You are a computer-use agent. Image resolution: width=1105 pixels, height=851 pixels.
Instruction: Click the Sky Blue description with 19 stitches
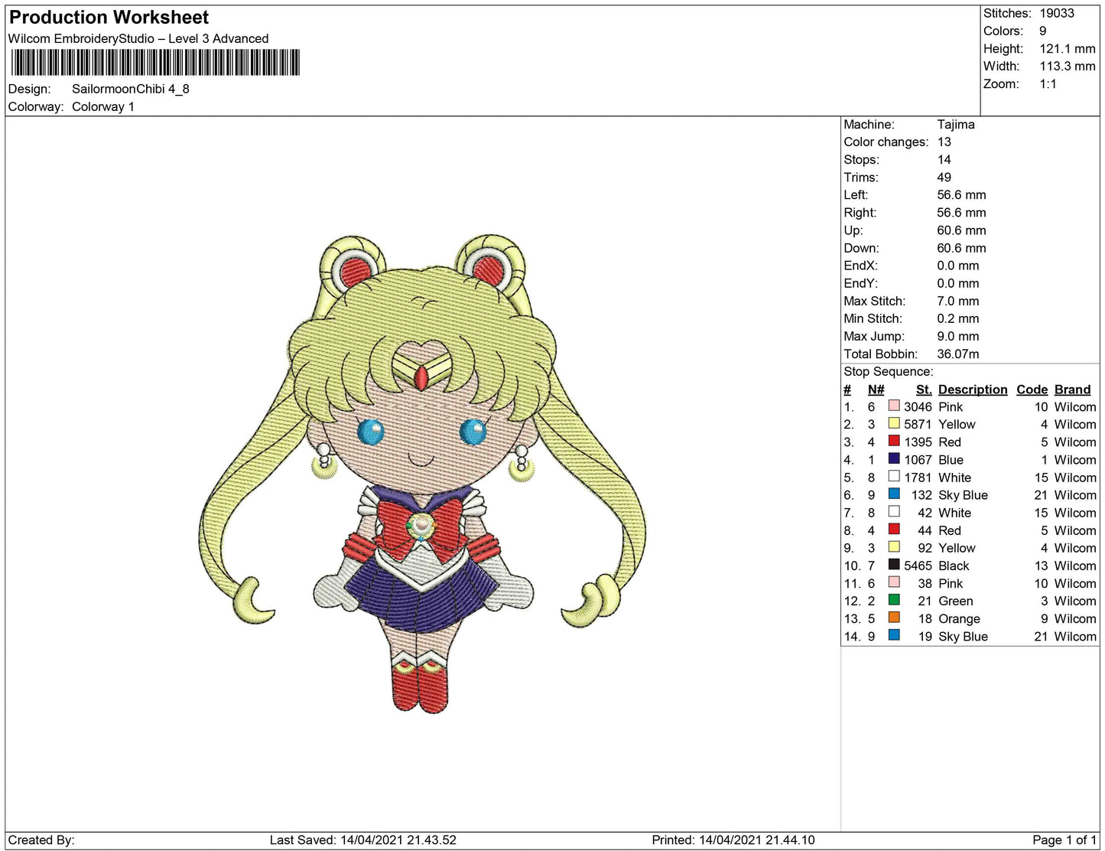[963, 636]
